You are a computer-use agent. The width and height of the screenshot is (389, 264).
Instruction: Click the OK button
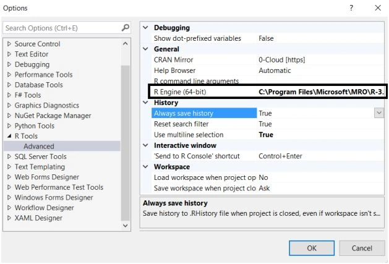[x=312, y=248]
